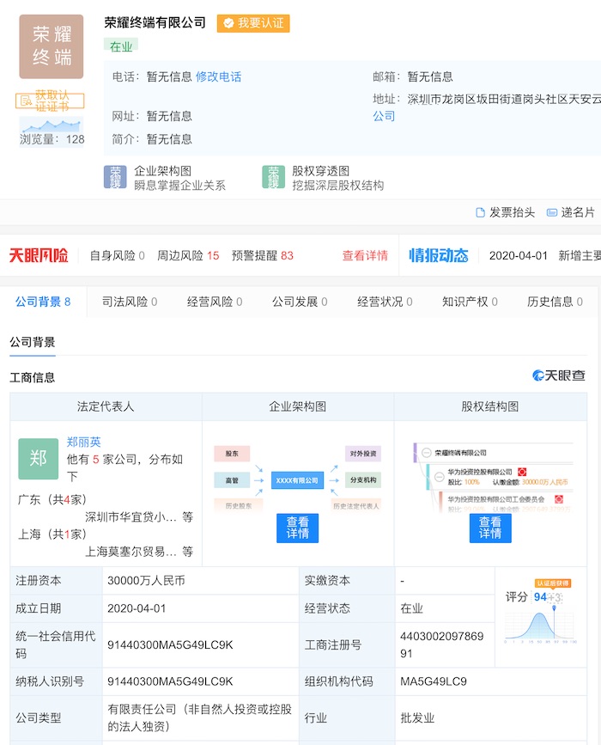This screenshot has height=745, width=601.
Task: Click the 郑 legal representative avatar
Action: 38,459
